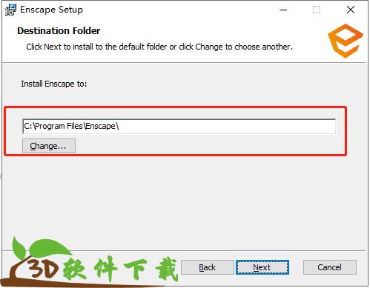Abort installation with the Cancel button
370x288 pixels.
pyautogui.click(x=330, y=267)
